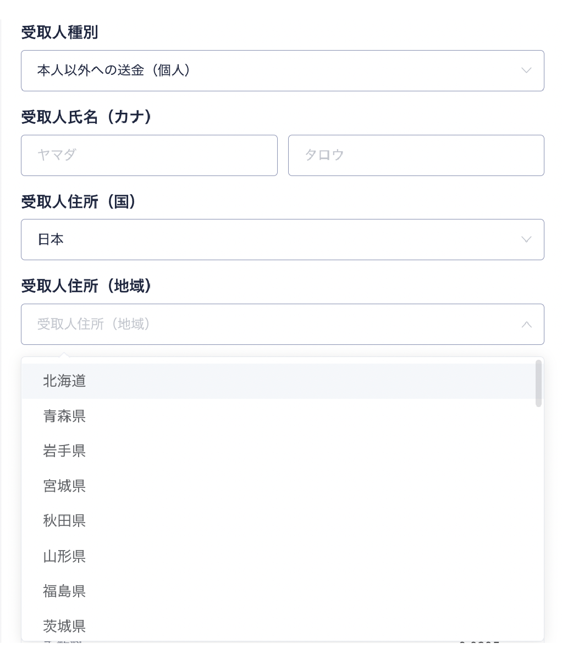Image resolution: width=562 pixels, height=659 pixels.
Task: Select 北海道 from the region list
Action: coord(65,381)
